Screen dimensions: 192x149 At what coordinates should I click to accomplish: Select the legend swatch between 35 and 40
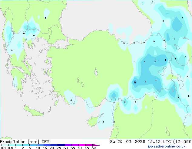[x=75, y=145]
